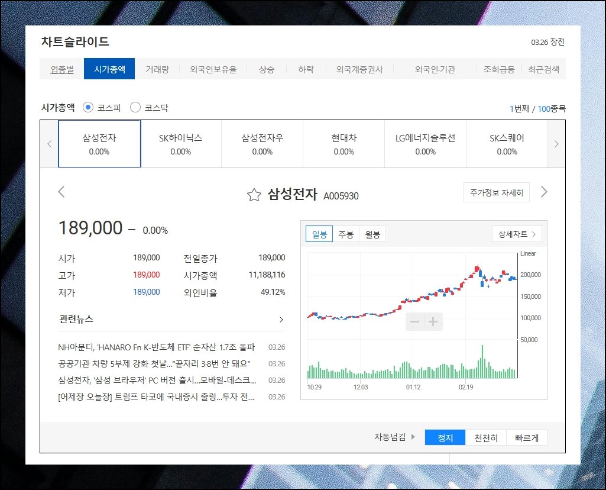Image resolution: width=606 pixels, height=490 pixels.
Task: Open the 거래량 tab
Action: [x=157, y=69]
